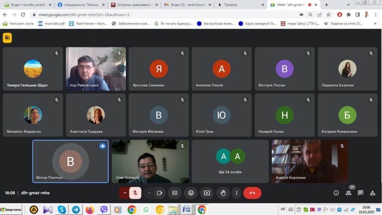Open the emoji reactions panel
This screenshot has height=215, width=382.
tap(191, 193)
